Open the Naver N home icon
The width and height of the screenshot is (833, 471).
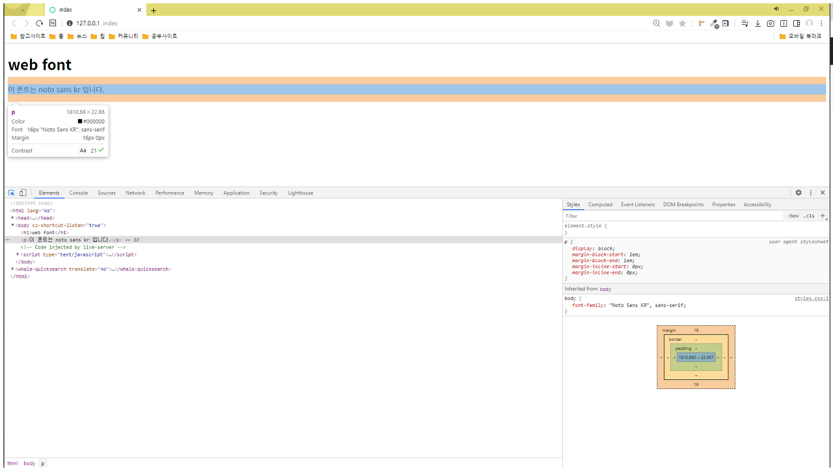click(53, 23)
